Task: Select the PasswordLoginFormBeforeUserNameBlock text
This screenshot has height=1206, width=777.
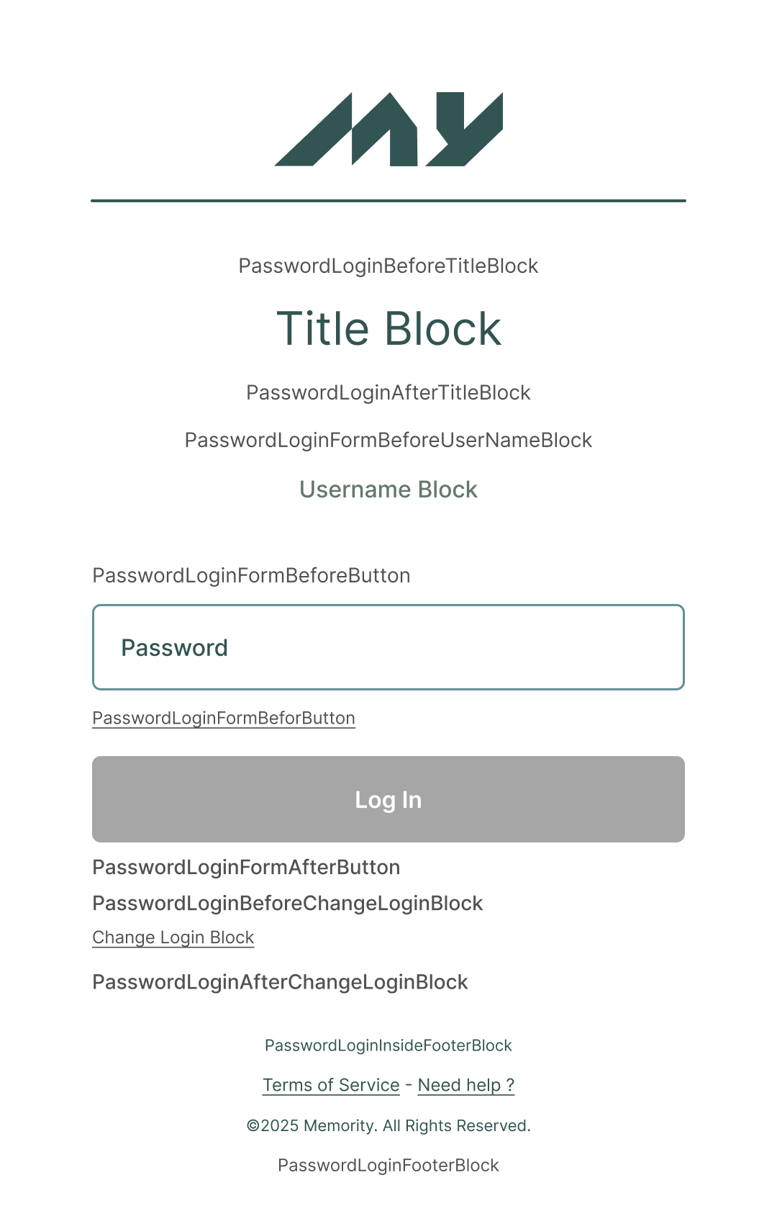Action: [388, 440]
